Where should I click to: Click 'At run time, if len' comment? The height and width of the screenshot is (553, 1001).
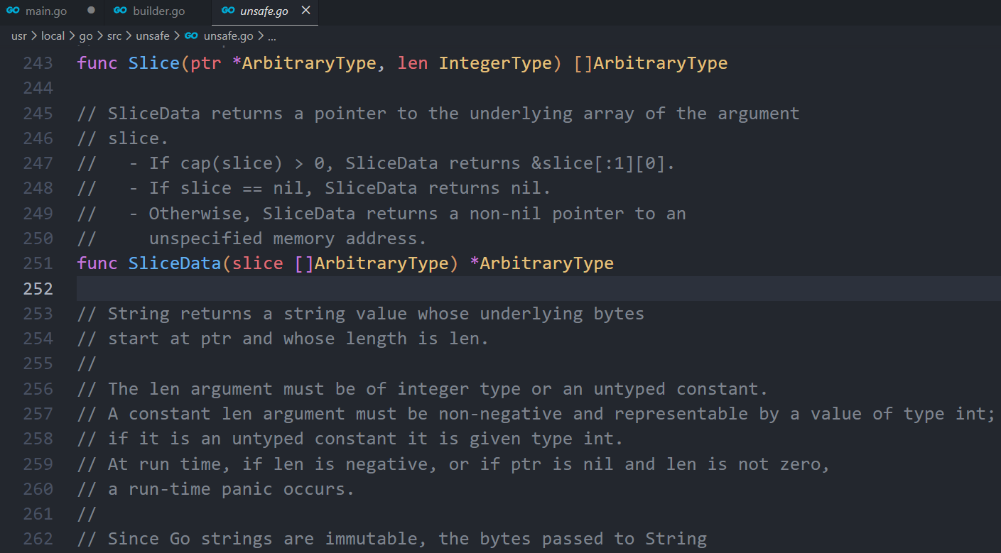[206, 464]
